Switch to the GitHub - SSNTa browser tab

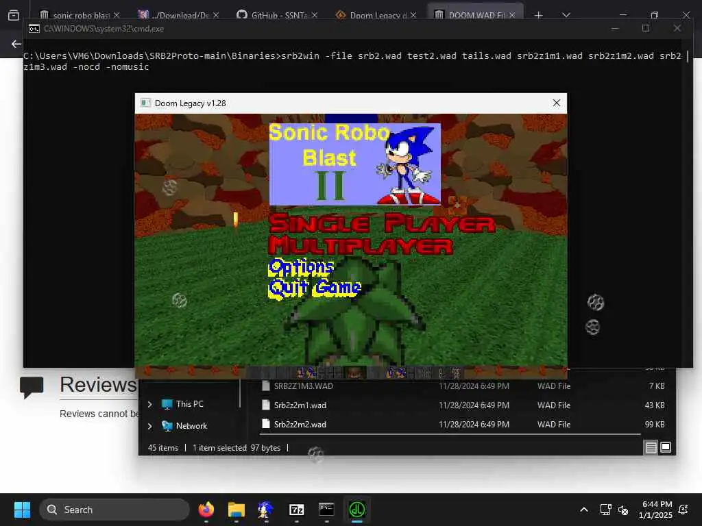click(x=278, y=15)
